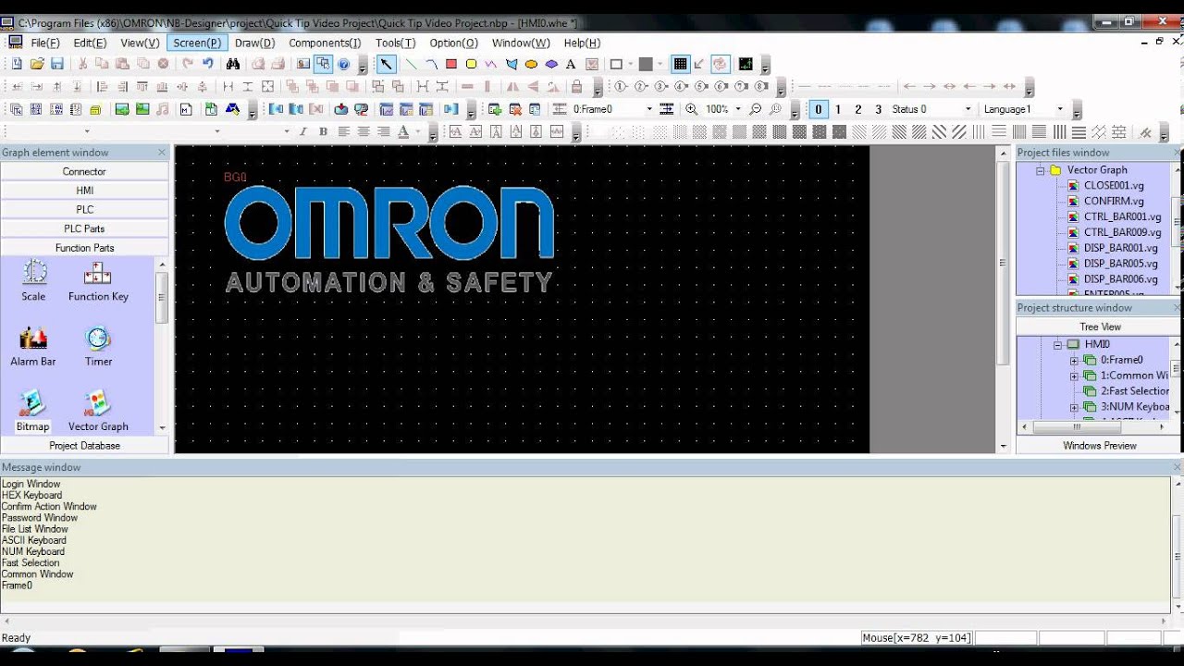1184x666 pixels.
Task: Click the Add Screen icon with green plus
Action: [x=495, y=109]
